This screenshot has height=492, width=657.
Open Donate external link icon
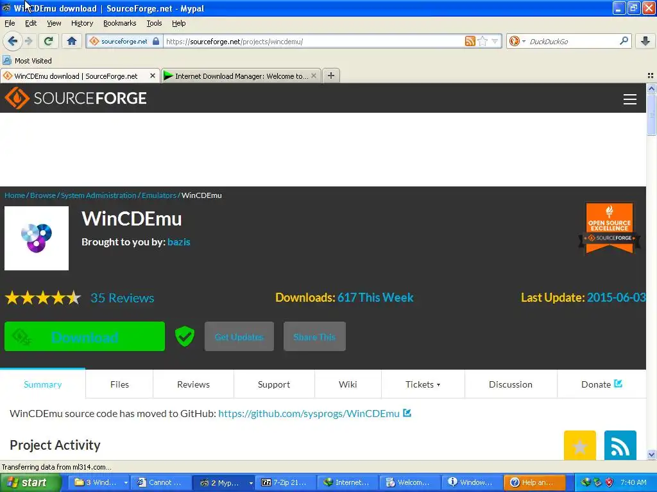618,383
